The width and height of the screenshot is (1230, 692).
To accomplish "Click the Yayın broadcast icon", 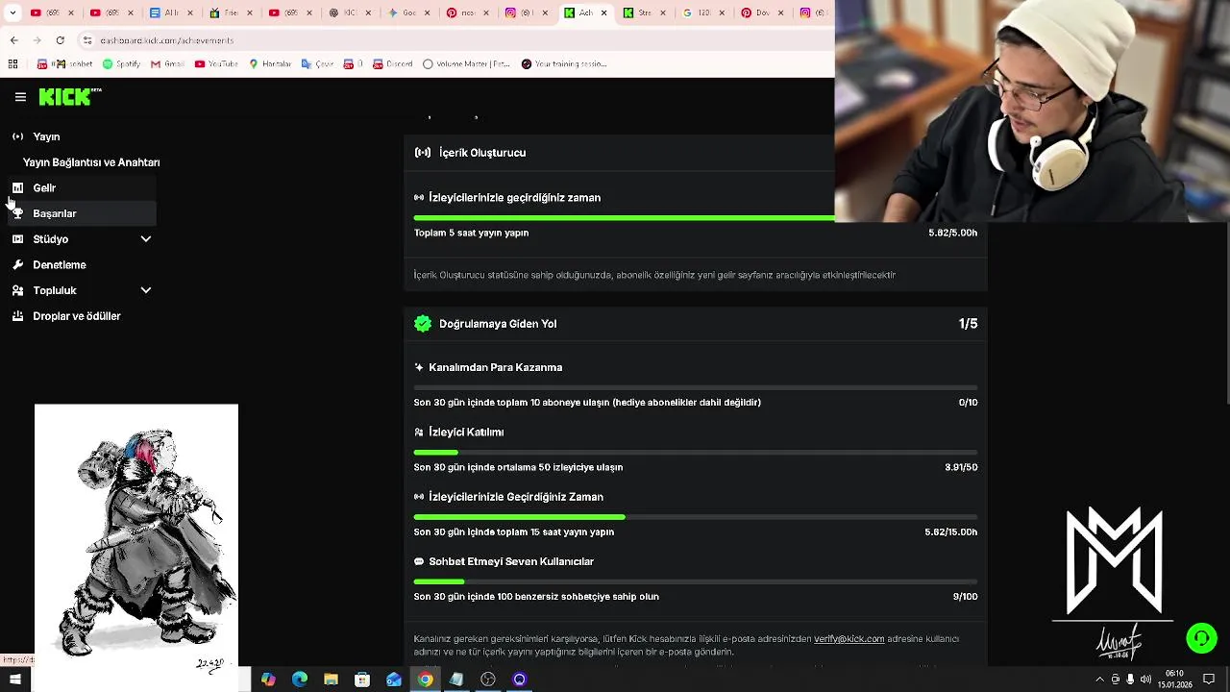I will coord(17,136).
